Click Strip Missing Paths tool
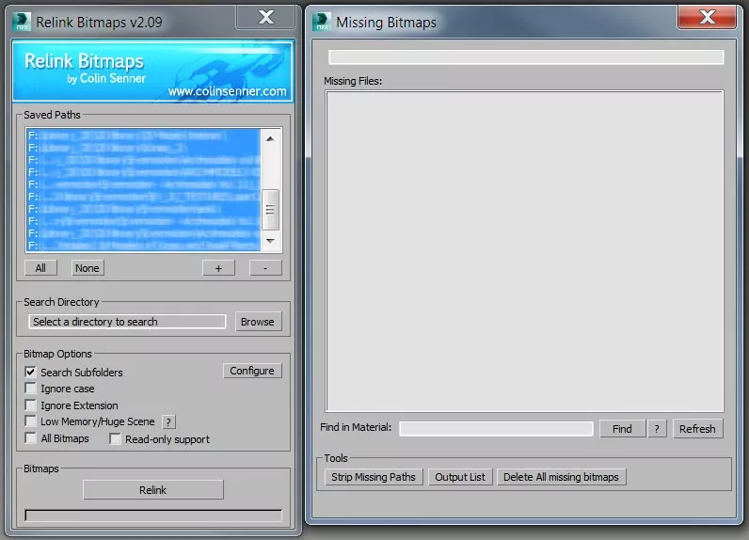 pos(374,477)
